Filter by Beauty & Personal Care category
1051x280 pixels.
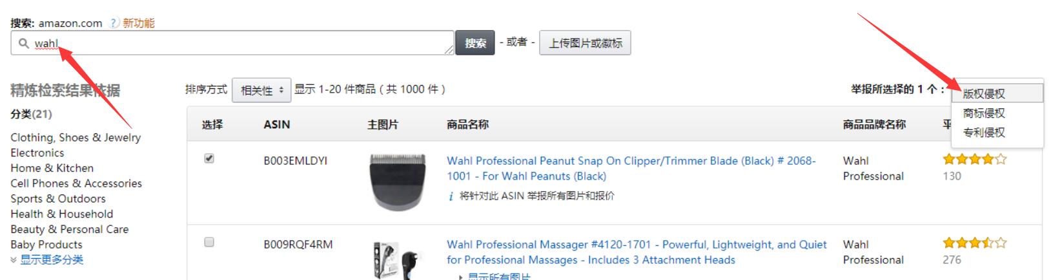tap(69, 229)
